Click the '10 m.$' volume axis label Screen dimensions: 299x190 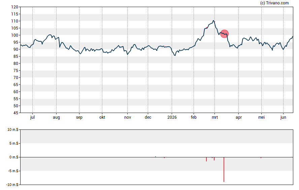pos(13,130)
